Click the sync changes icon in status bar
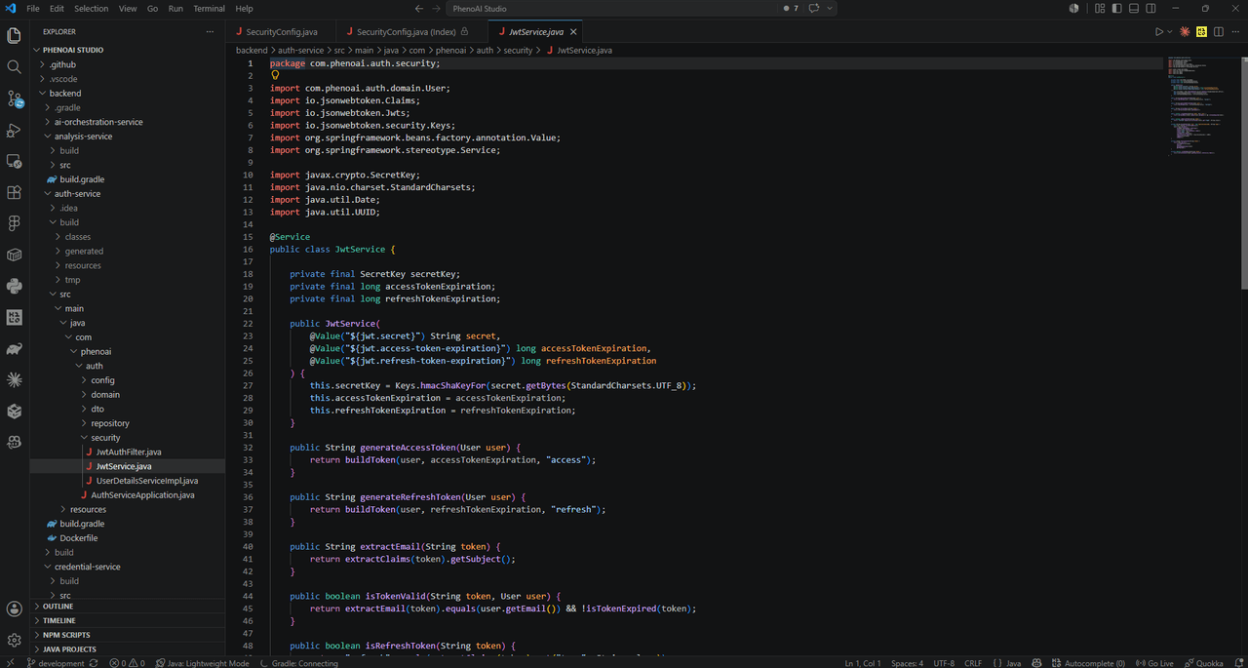This screenshot has height=668, width=1248. pos(94,663)
